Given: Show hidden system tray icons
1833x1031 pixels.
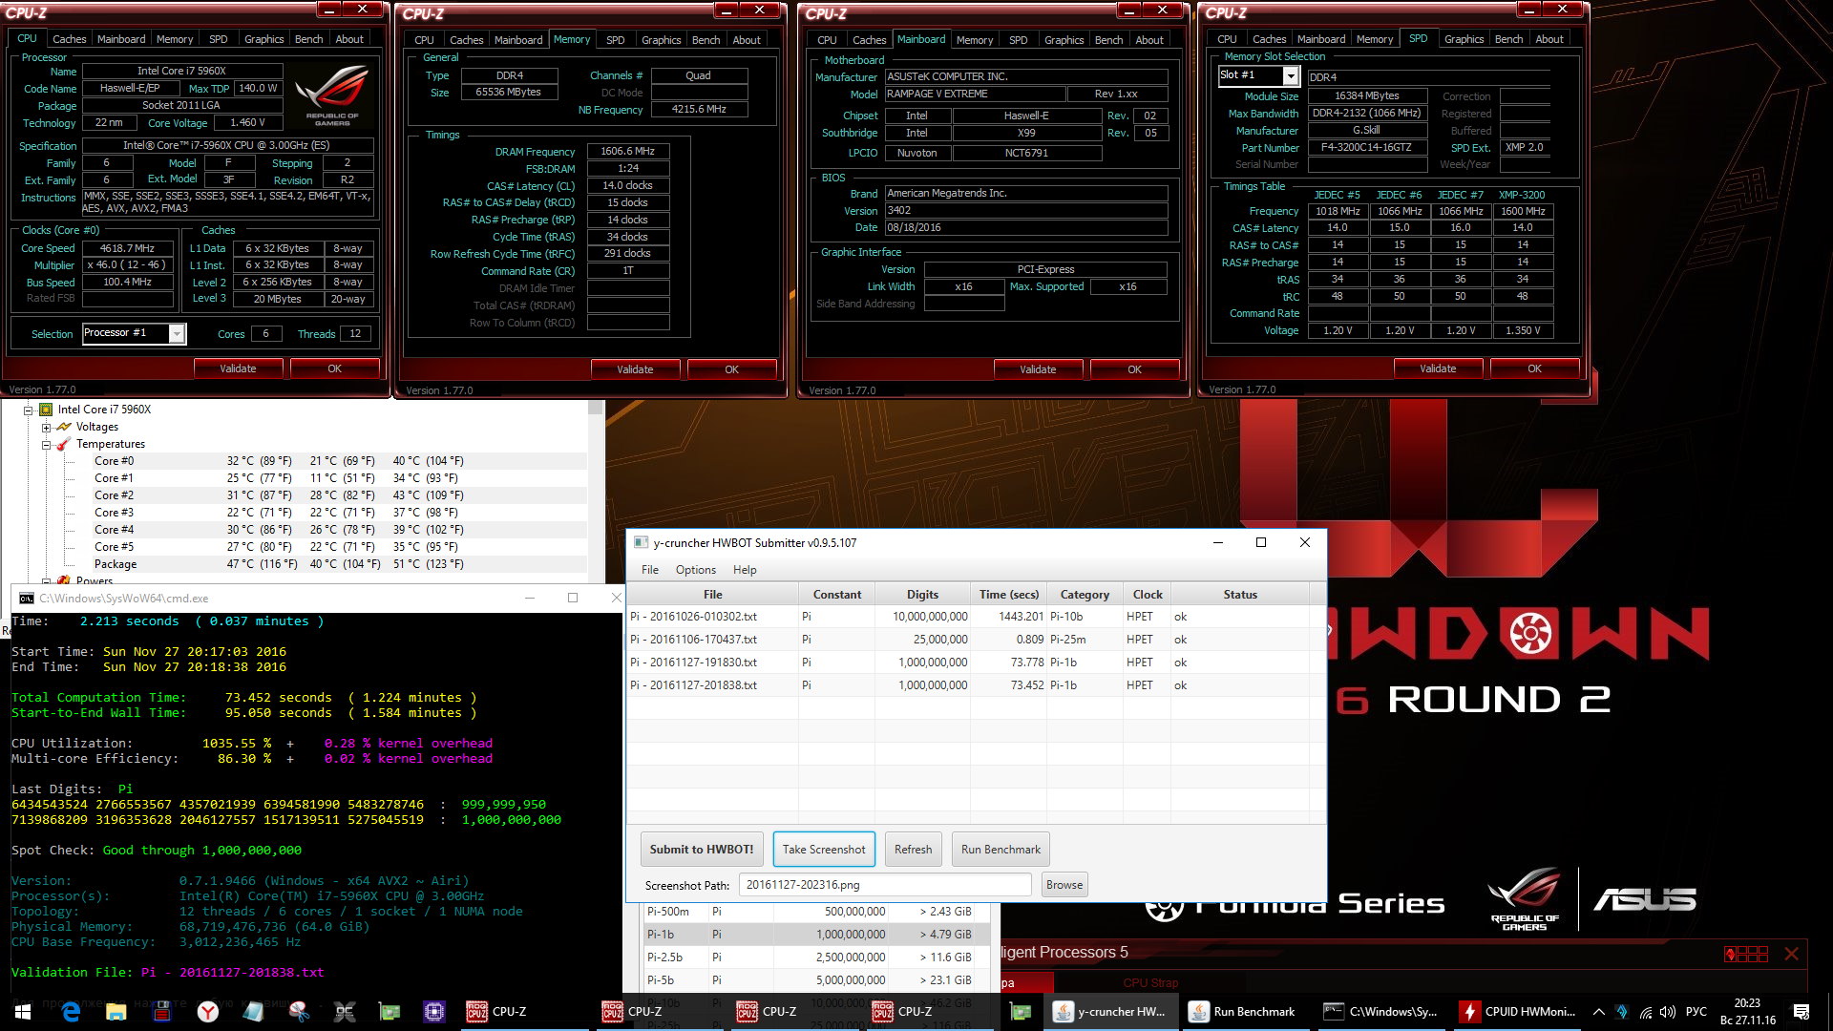Looking at the screenshot, I should (1599, 1012).
